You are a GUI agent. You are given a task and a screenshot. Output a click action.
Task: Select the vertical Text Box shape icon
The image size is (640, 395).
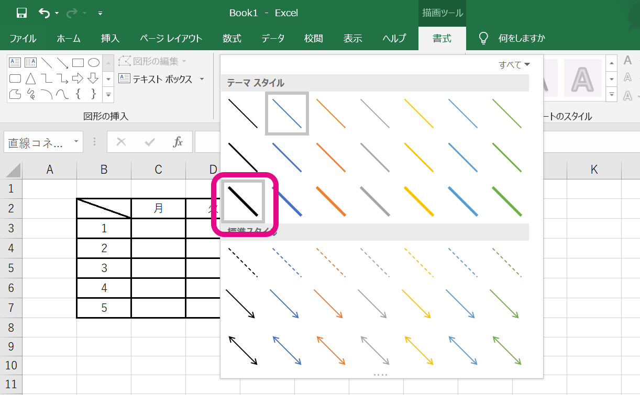(30, 62)
